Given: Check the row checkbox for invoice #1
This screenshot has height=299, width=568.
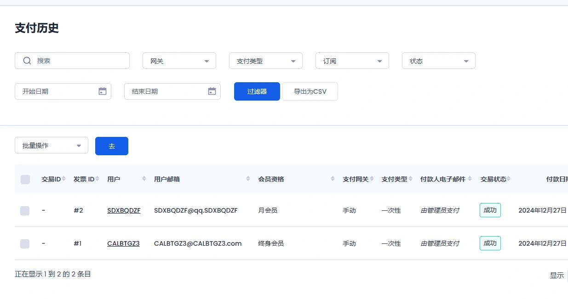Looking at the screenshot, I should point(24,244).
